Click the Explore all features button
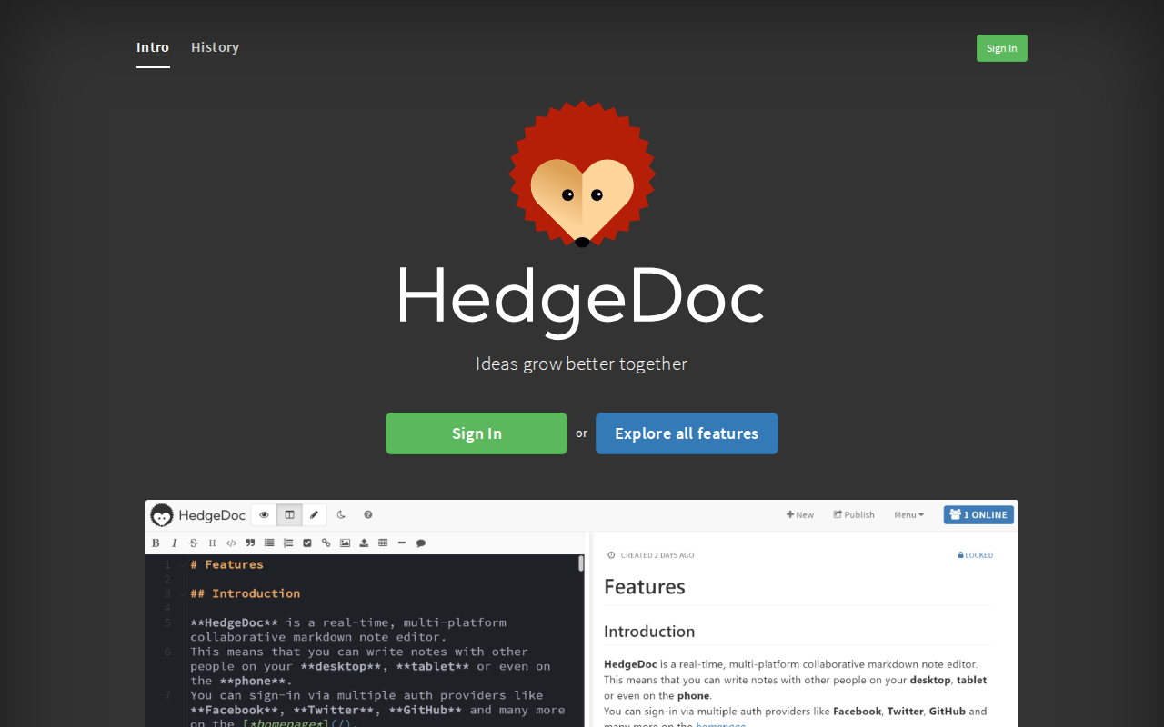 click(687, 433)
